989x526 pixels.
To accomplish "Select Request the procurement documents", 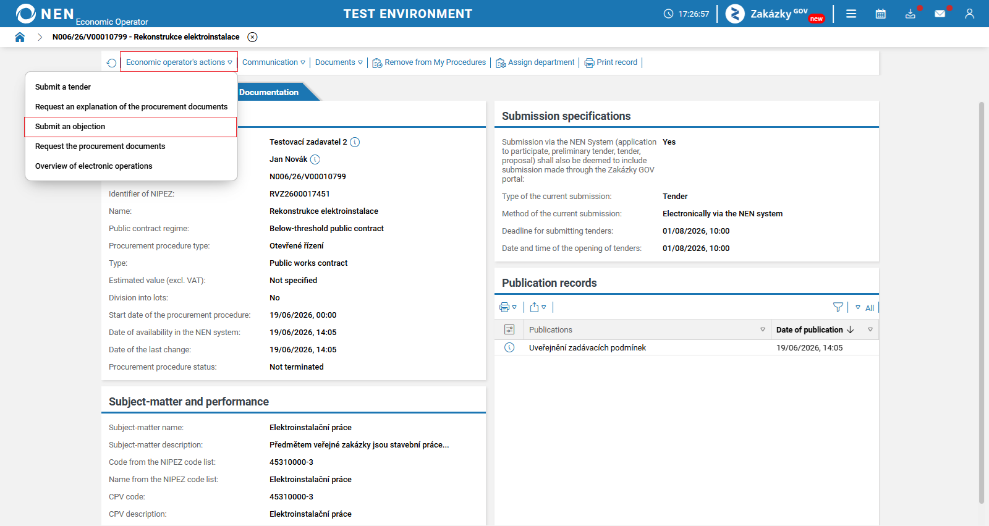I will (131, 146).
